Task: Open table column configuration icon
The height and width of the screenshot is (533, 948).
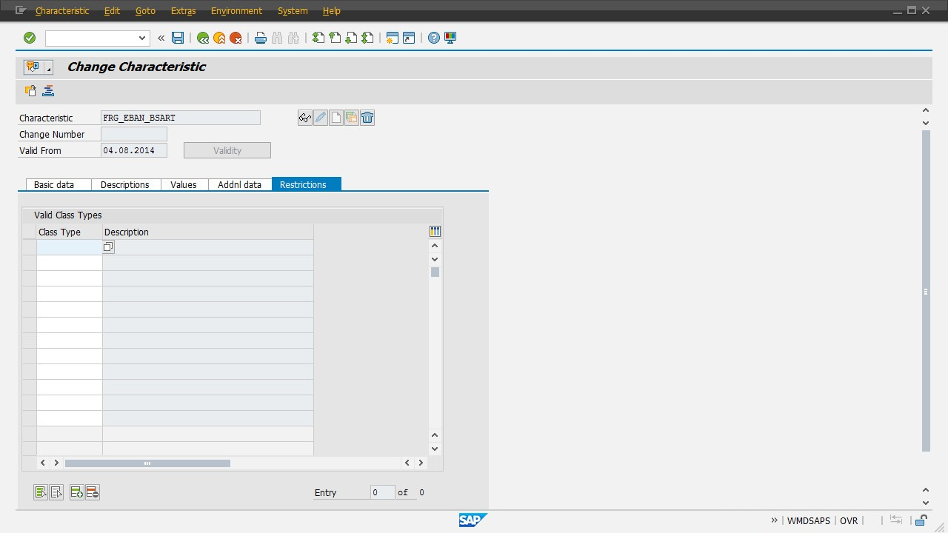Action: pos(435,232)
